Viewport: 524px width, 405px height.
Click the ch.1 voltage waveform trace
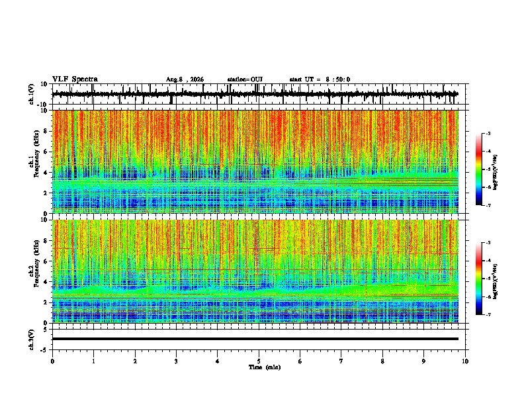[255, 94]
